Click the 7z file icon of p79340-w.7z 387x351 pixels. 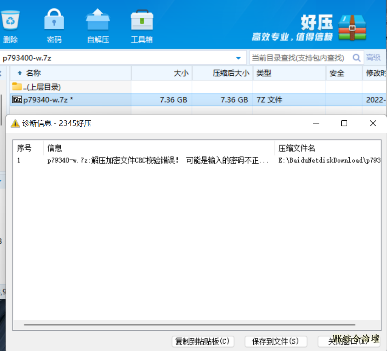coord(17,100)
